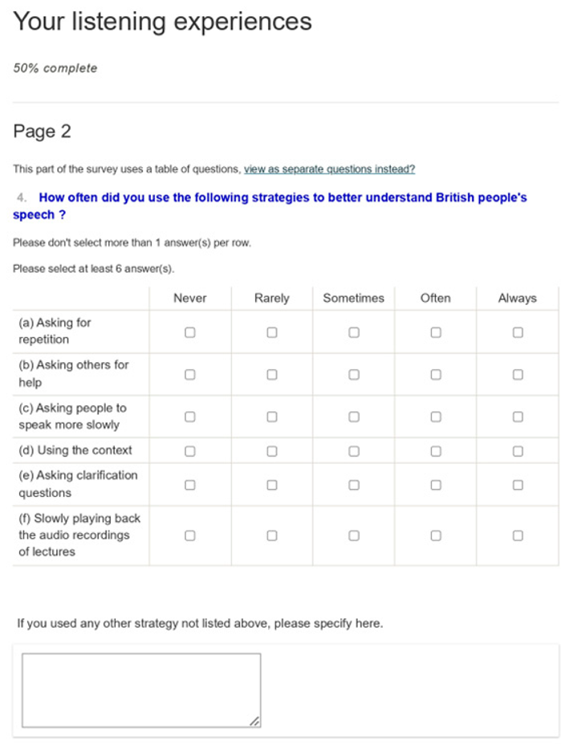This screenshot has height=749, width=565.
Task: Check 'Never' for Asking for repetition
Action: (x=190, y=332)
